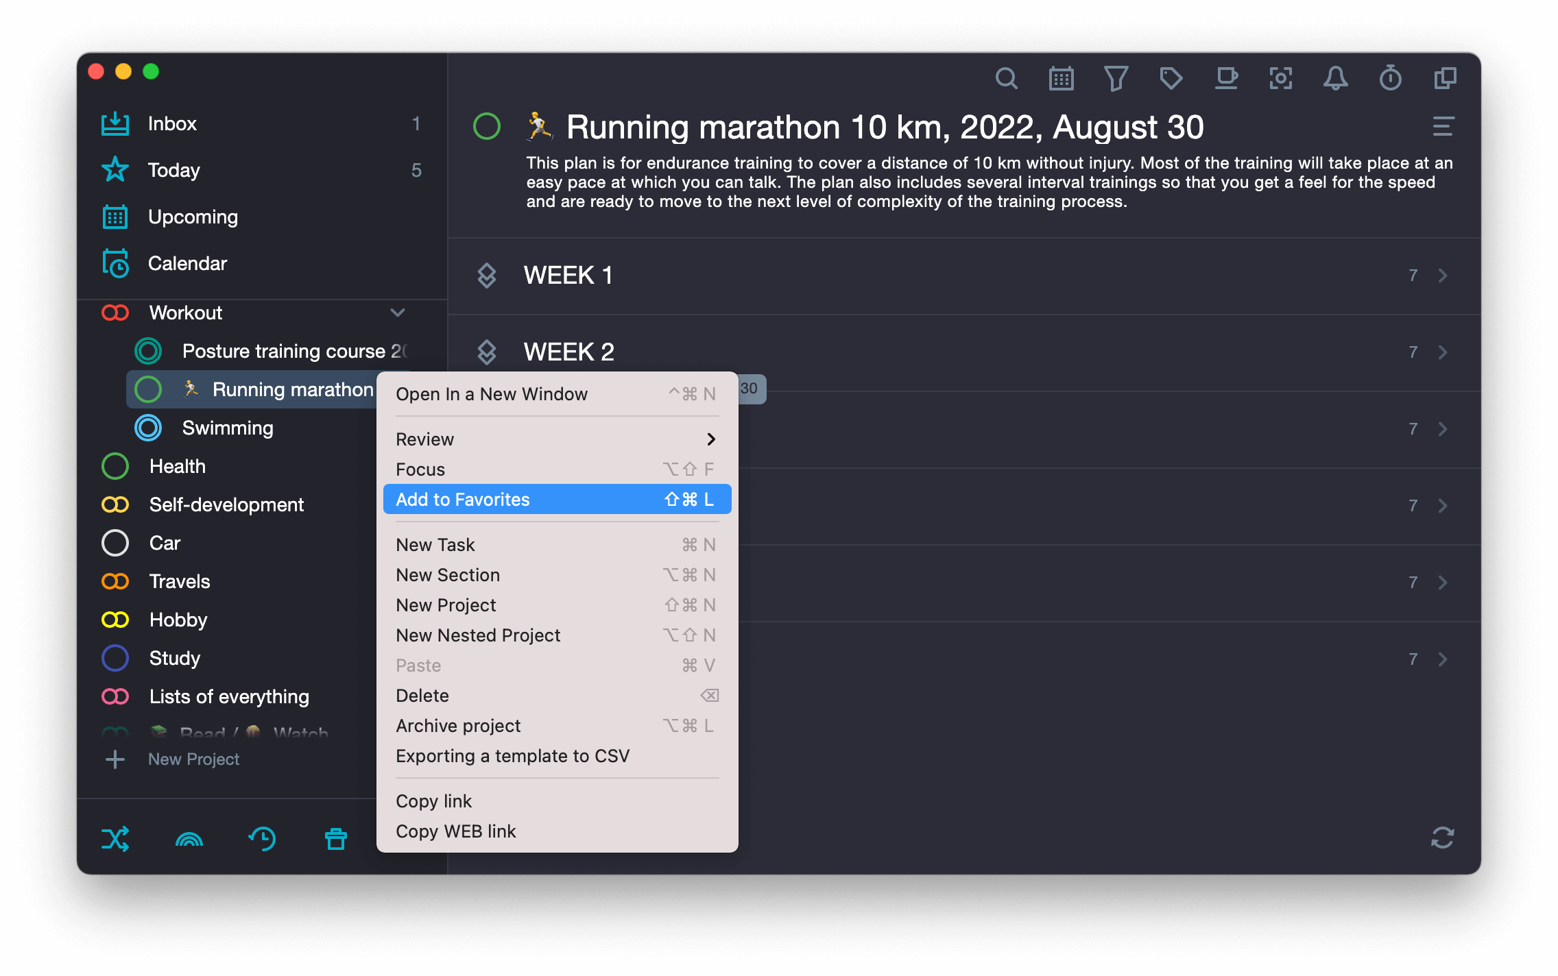The height and width of the screenshot is (976, 1558).
Task: Collapse the Workout folder chevron
Action: point(398,313)
